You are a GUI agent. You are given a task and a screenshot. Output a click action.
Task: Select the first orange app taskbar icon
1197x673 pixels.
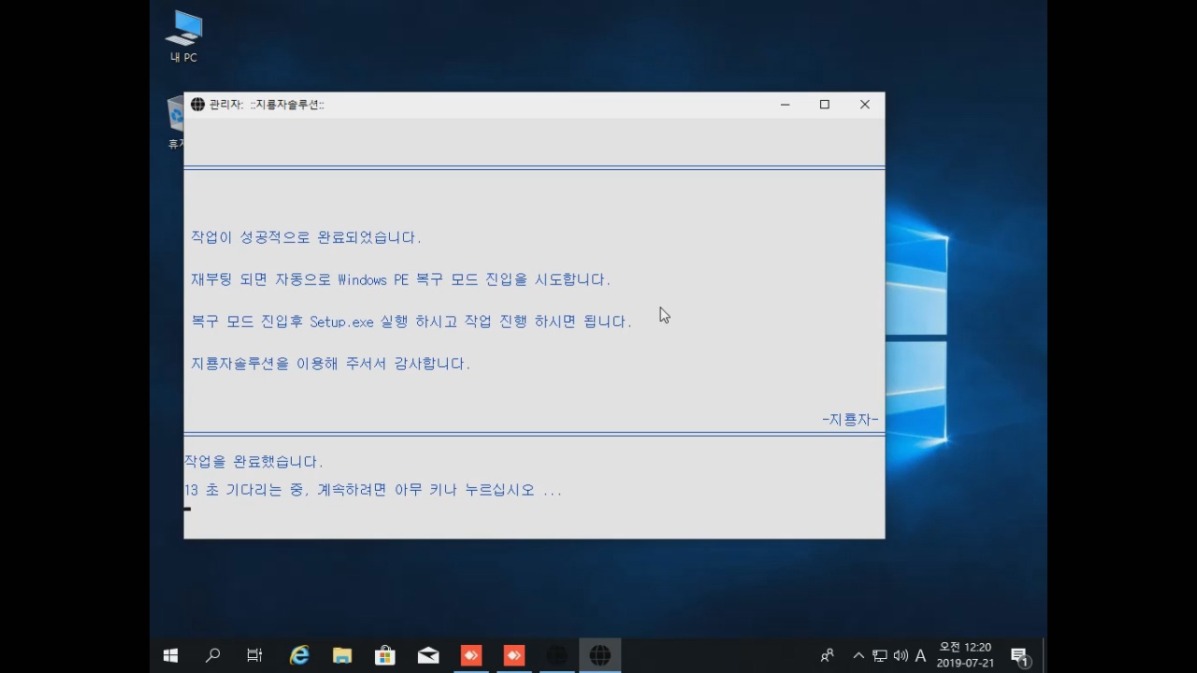pyautogui.click(x=471, y=656)
